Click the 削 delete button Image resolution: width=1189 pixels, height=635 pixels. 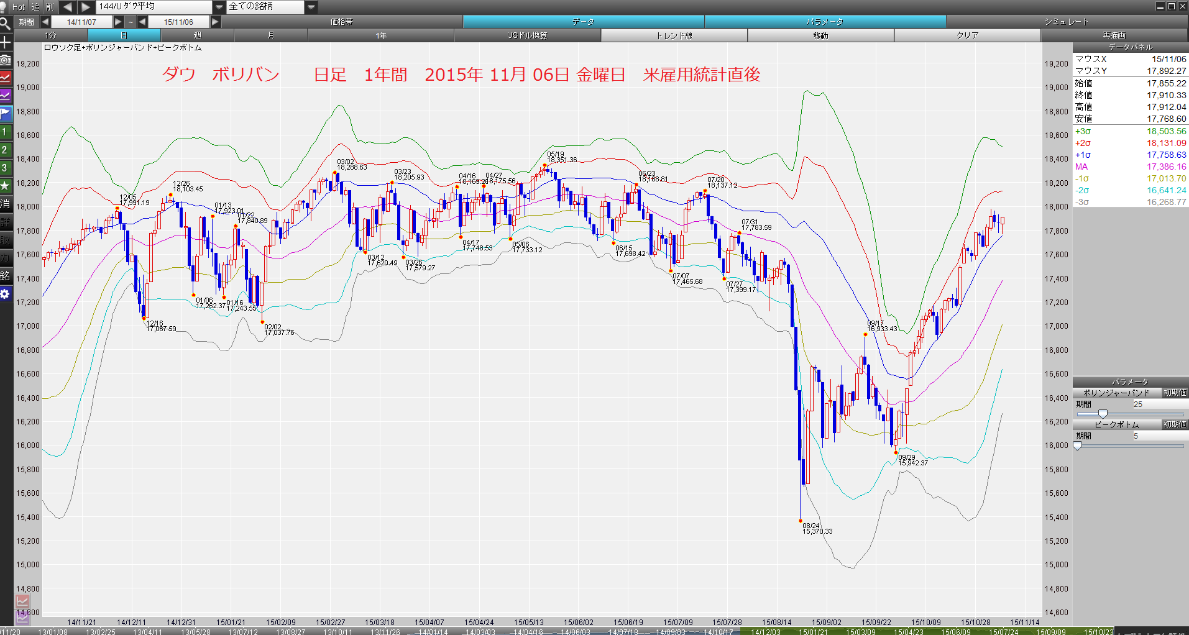coord(50,7)
